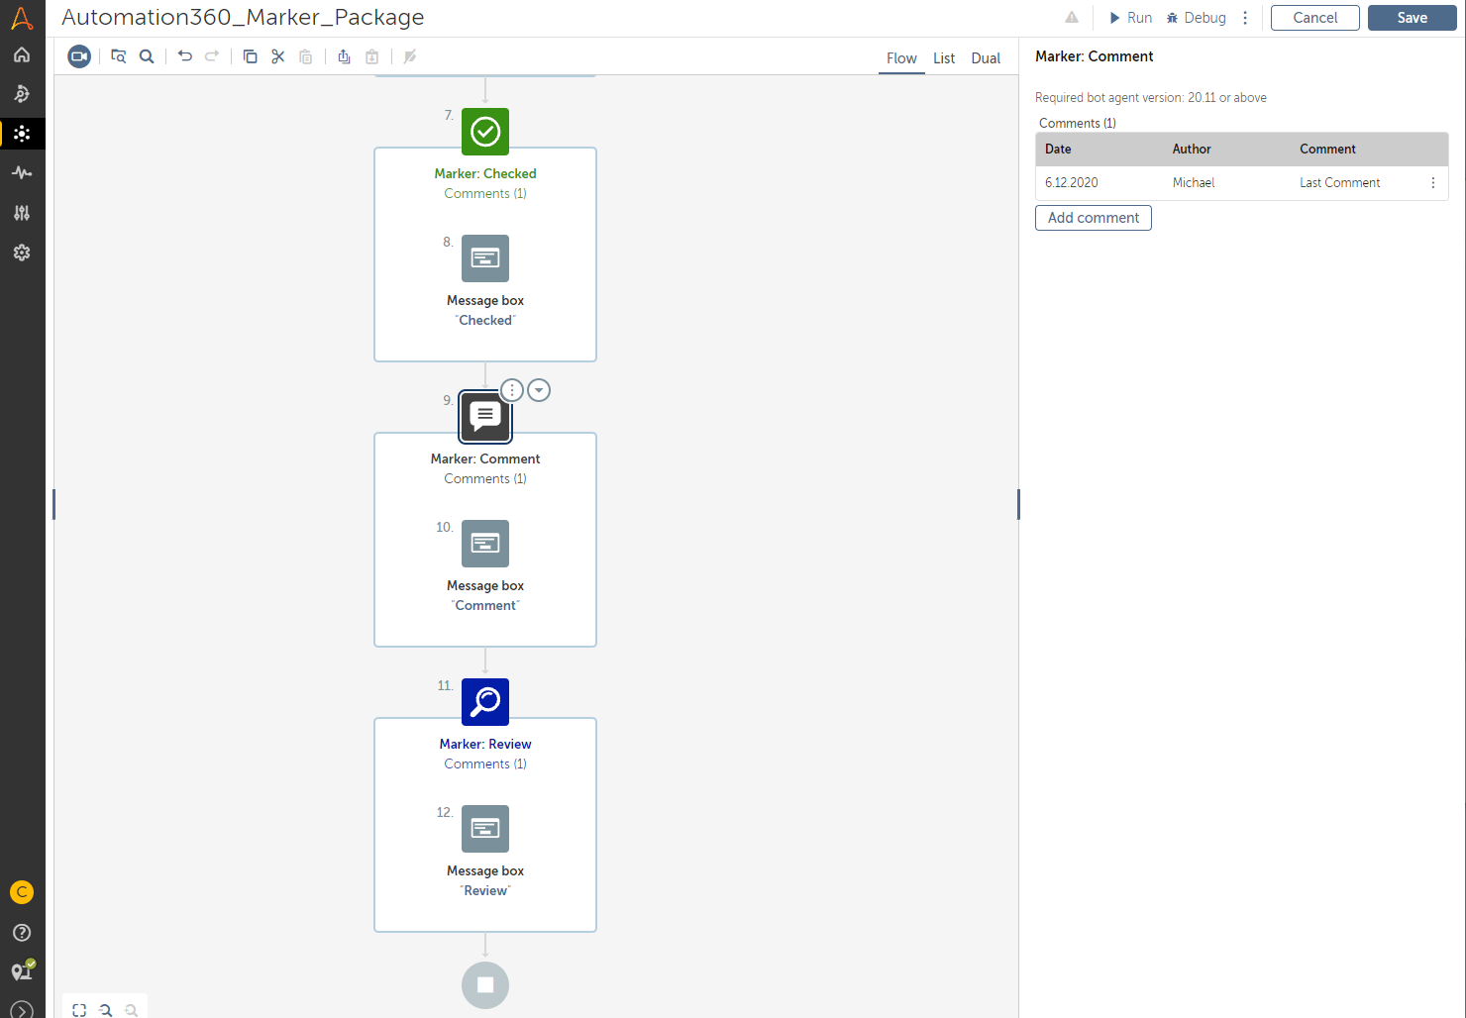1466x1018 pixels.
Task: Click the Marker: Comment title in flow
Action: [485, 459]
